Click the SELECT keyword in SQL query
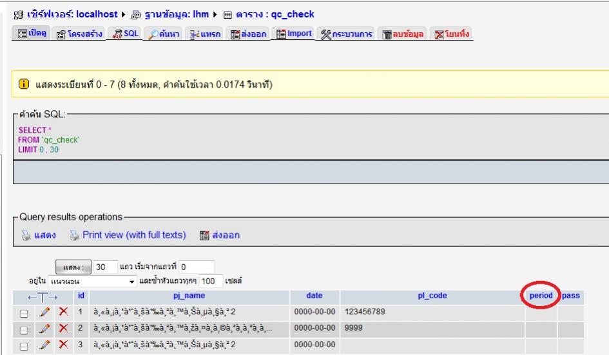Screen dimensions: 609x355 pyautogui.click(x=32, y=130)
